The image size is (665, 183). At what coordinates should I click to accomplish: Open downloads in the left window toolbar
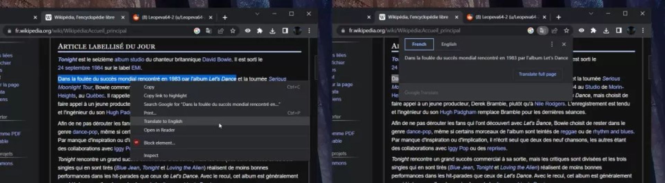pos(273,31)
